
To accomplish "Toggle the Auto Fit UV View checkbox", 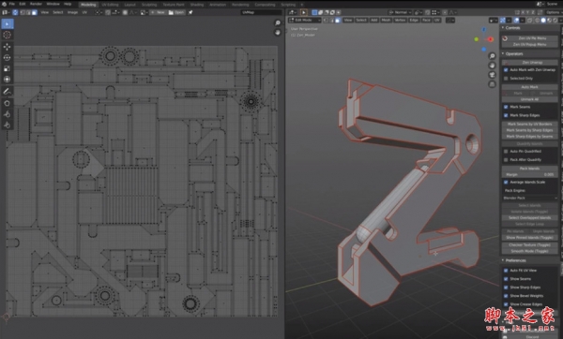I will click(506, 271).
